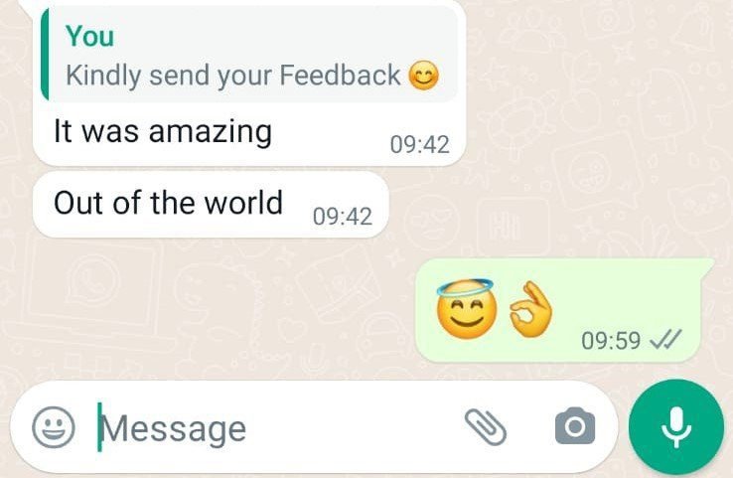Screen dimensions: 733x478
Task: Tap the green microphone voice button
Action: click(x=676, y=427)
